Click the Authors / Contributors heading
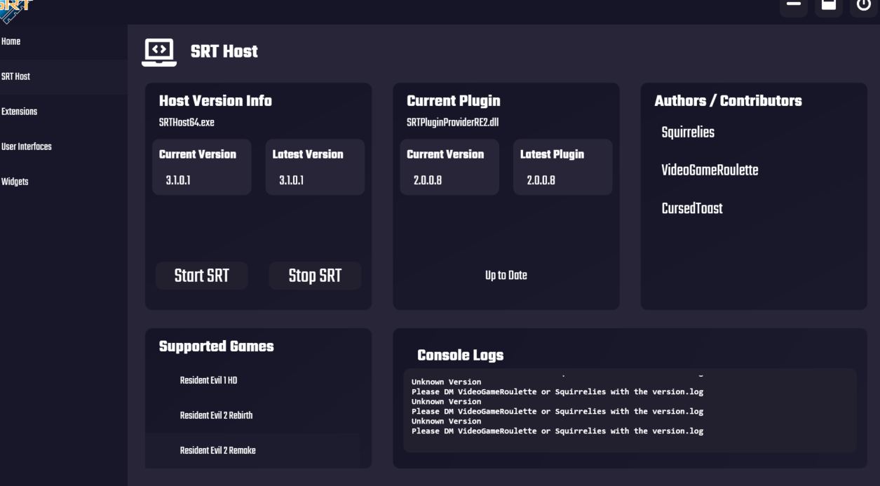This screenshot has width=880, height=486. tap(728, 100)
